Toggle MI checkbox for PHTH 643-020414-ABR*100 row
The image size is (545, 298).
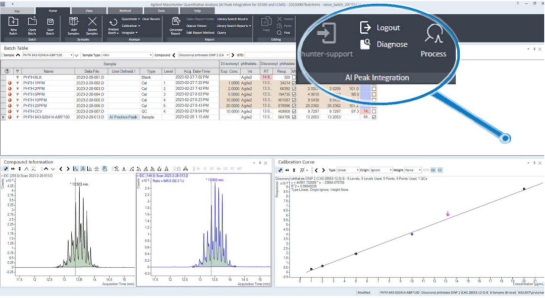point(294,117)
